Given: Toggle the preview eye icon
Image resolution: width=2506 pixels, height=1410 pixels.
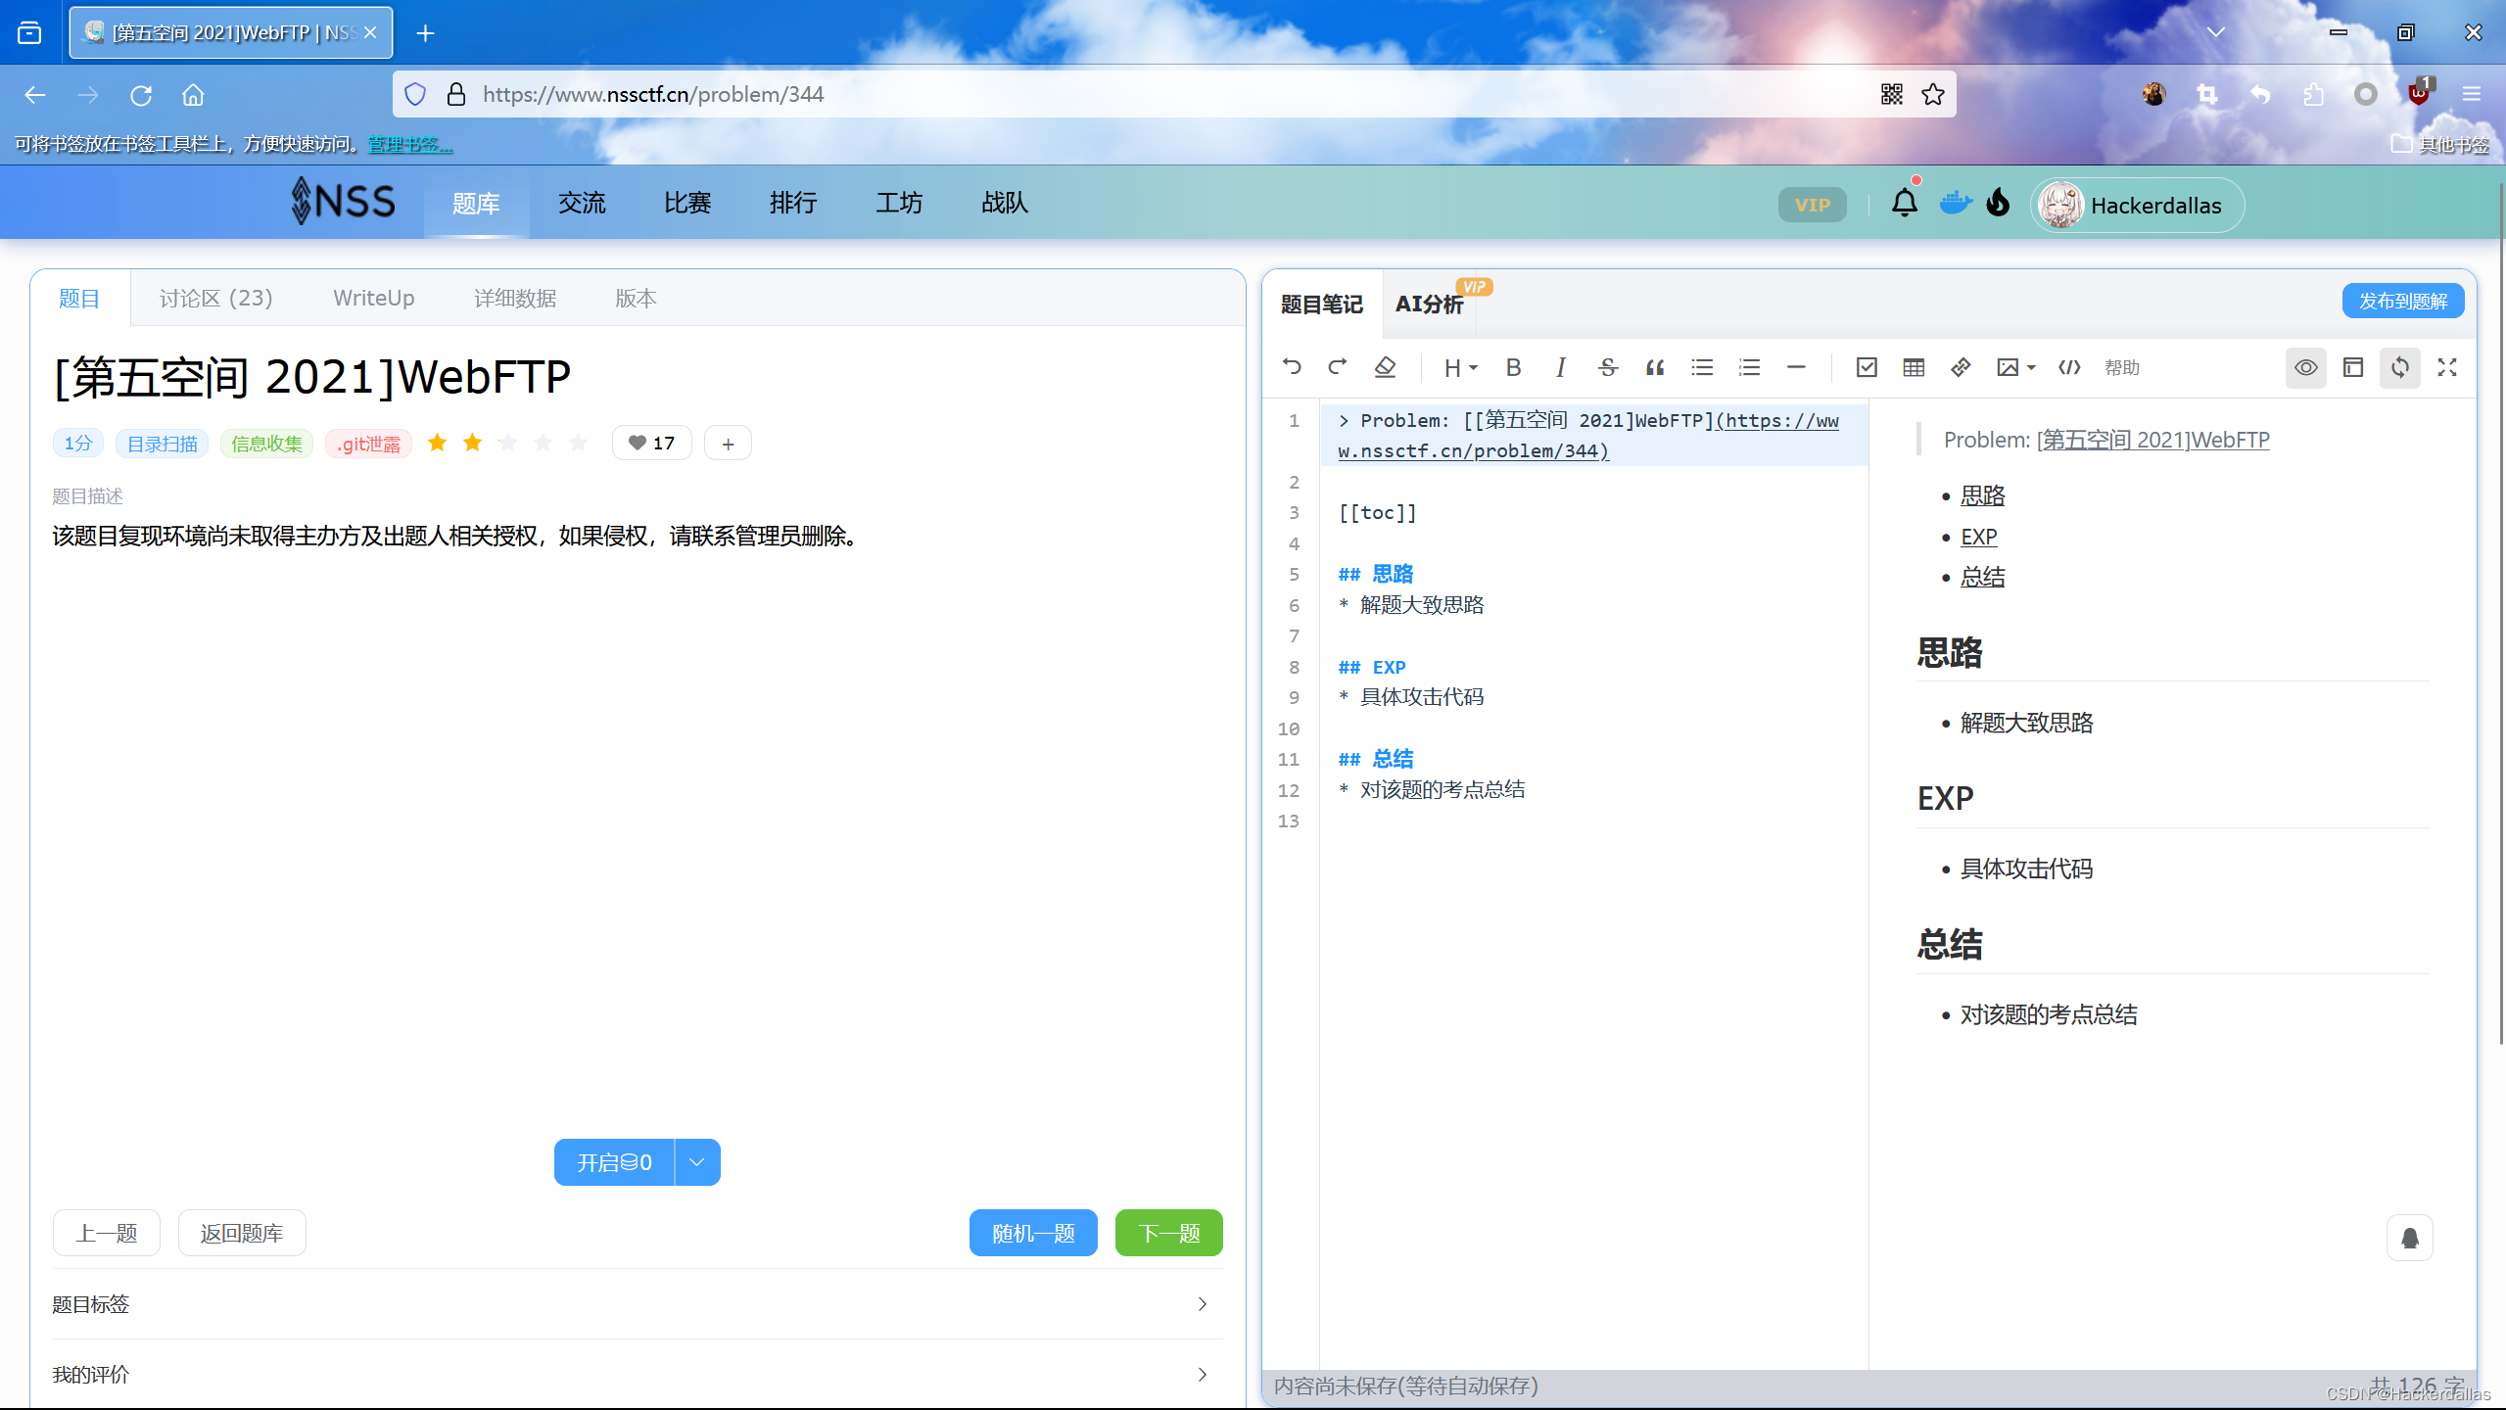Looking at the screenshot, I should click(2306, 367).
